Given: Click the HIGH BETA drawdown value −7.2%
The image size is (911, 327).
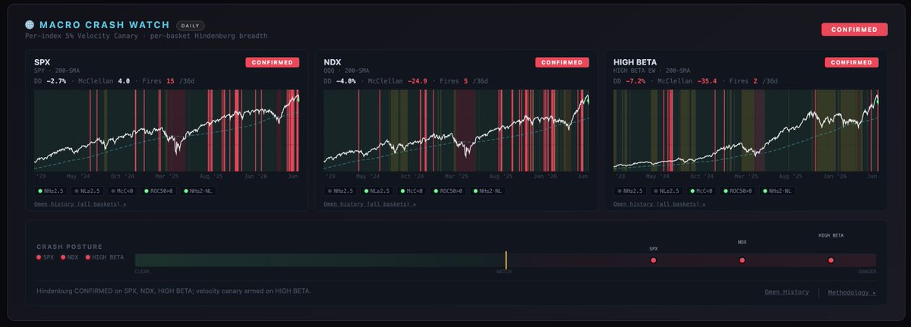Looking at the screenshot, I should (x=636, y=80).
